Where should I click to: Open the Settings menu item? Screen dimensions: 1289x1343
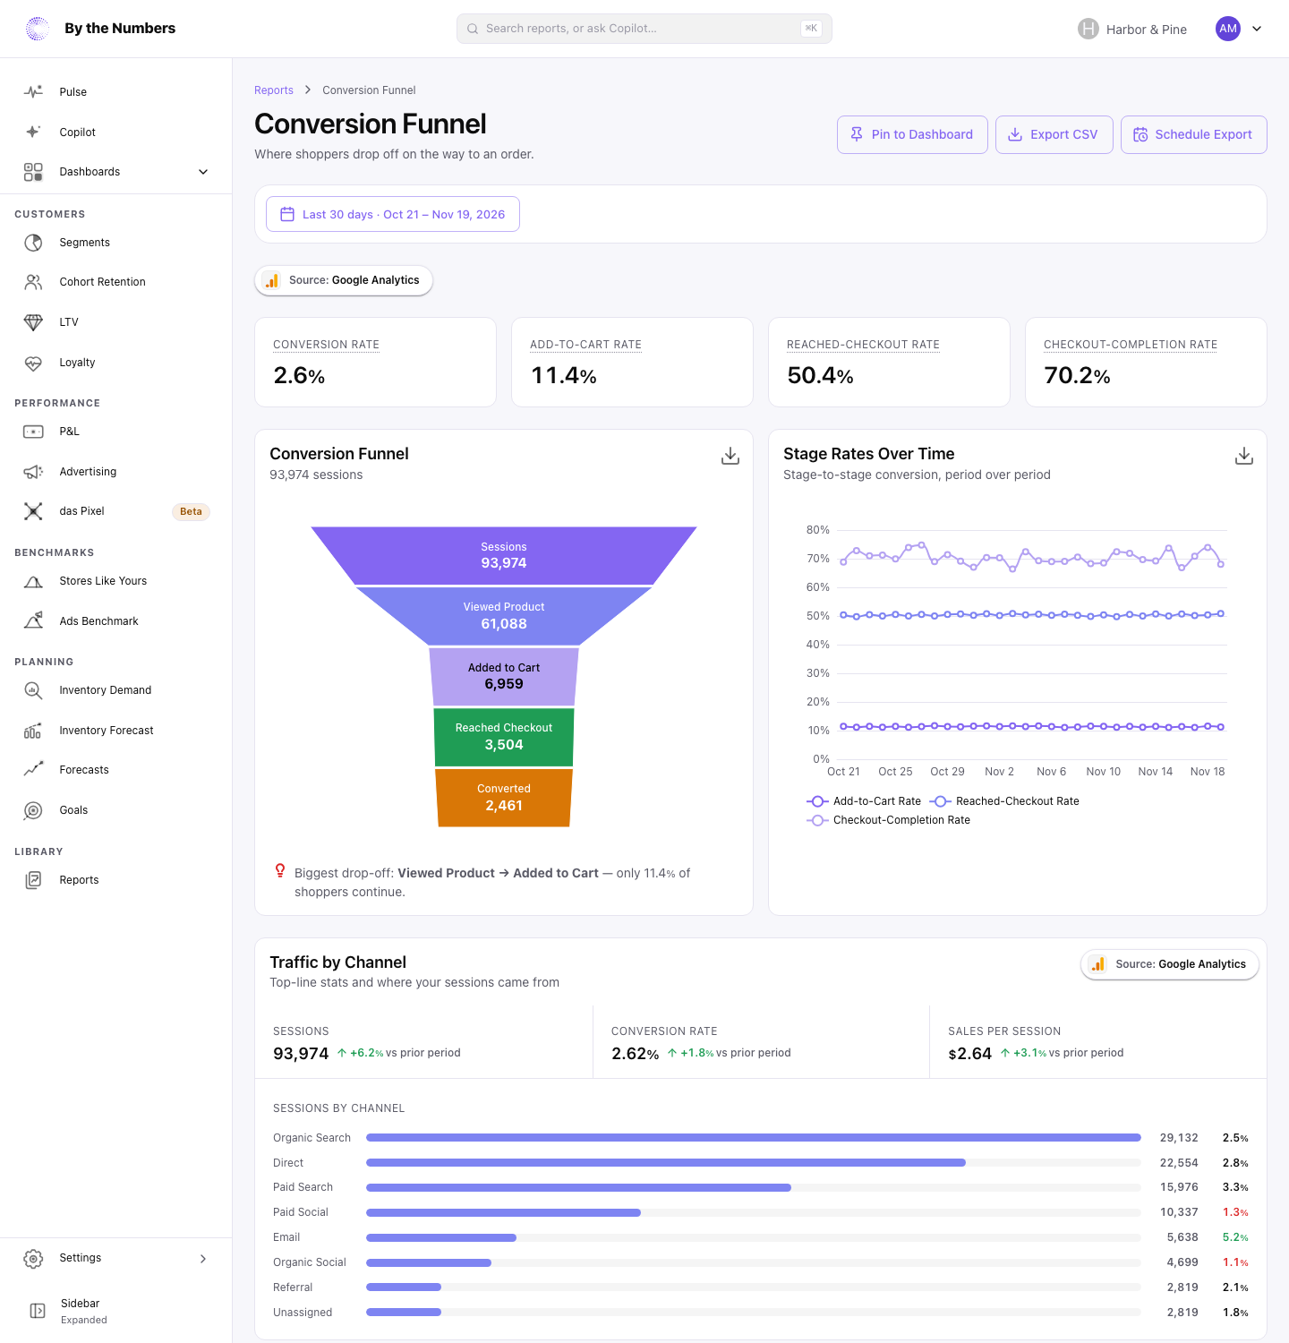116,1258
